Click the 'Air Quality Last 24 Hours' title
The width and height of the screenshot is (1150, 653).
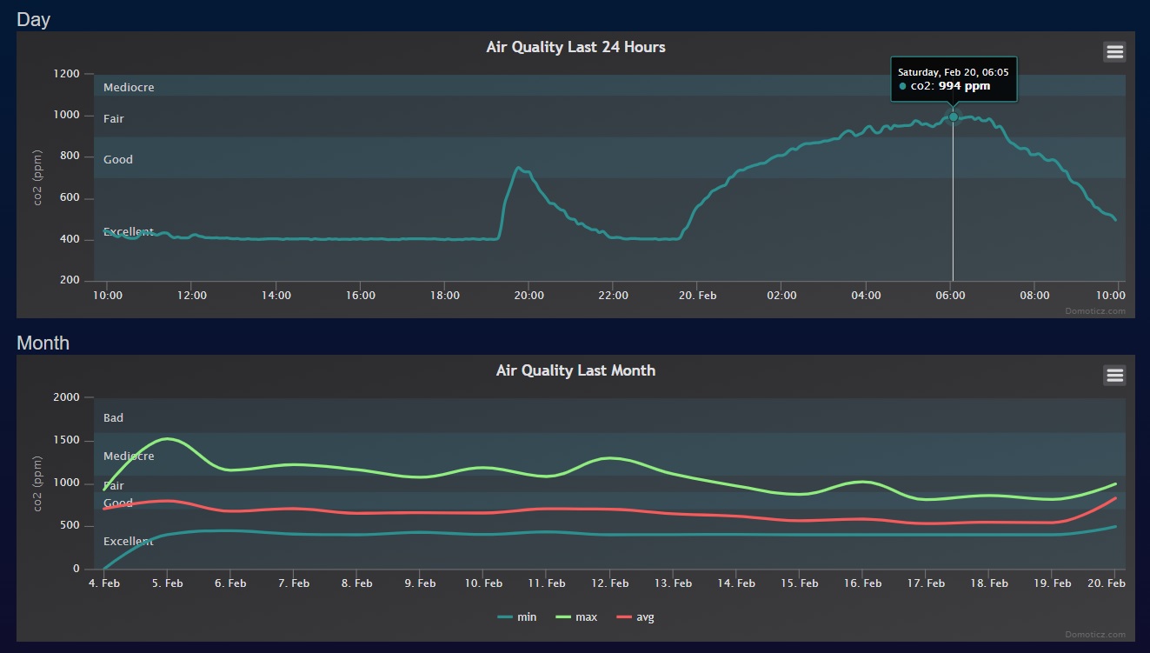pos(575,47)
